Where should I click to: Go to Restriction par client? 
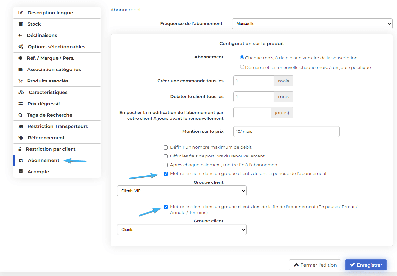click(57, 149)
